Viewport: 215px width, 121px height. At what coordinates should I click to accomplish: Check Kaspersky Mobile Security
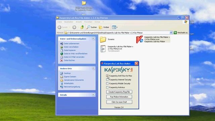click(x=107, y=83)
